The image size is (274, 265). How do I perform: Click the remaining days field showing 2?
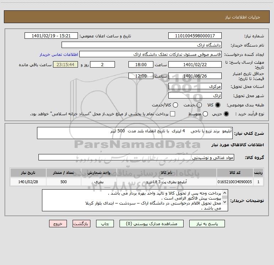click(102, 64)
